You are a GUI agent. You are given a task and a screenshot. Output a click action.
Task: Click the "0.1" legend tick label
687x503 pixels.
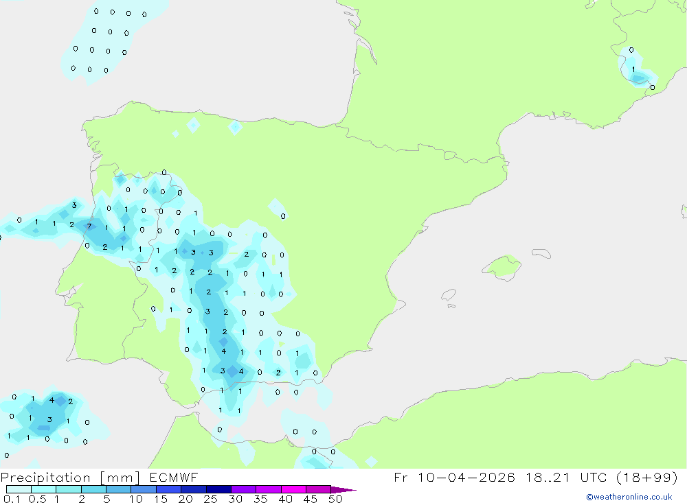point(12,499)
